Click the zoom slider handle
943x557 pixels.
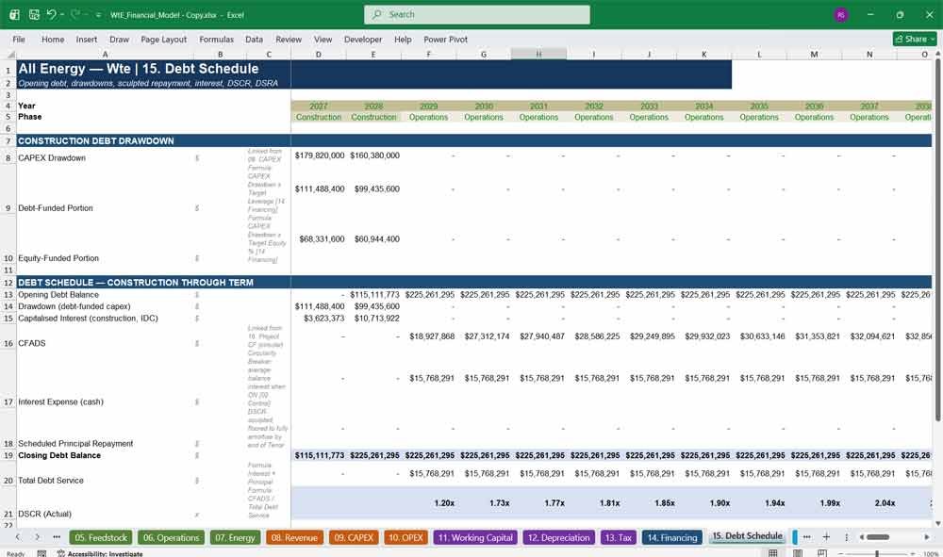[x=877, y=553]
